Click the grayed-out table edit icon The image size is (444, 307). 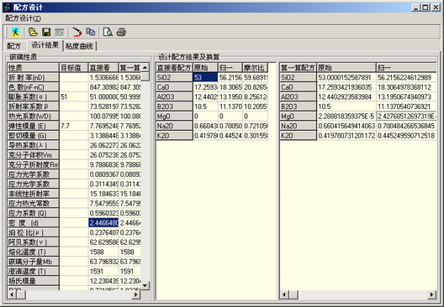(60, 32)
